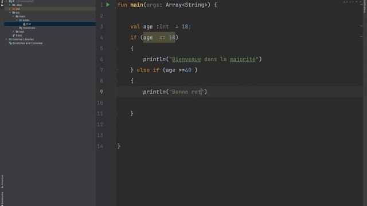
Task: Click the resources folder icon
Action: 21,28
